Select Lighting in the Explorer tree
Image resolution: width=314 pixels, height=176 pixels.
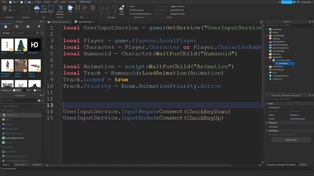(x=276, y=39)
